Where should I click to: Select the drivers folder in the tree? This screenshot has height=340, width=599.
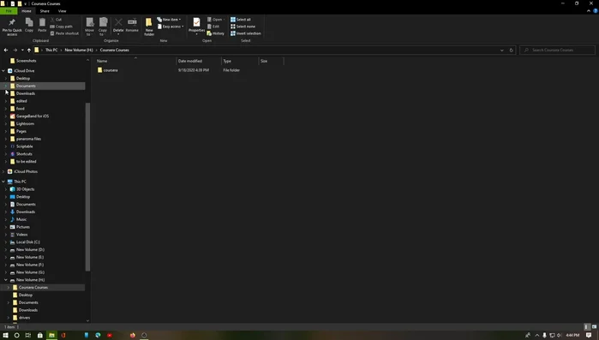coord(24,318)
